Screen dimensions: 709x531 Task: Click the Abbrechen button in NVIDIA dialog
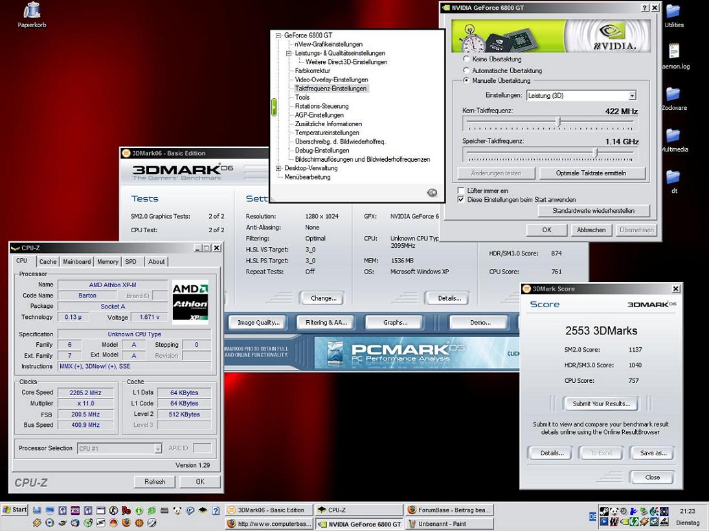pos(591,230)
